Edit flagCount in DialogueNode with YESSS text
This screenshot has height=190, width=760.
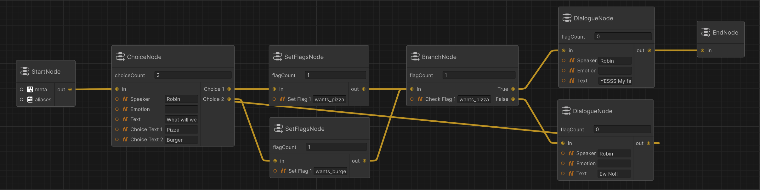(623, 36)
